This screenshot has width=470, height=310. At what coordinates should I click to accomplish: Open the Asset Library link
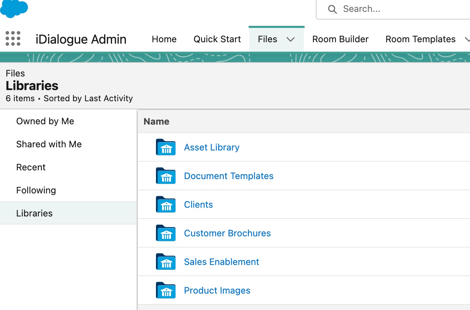212,147
